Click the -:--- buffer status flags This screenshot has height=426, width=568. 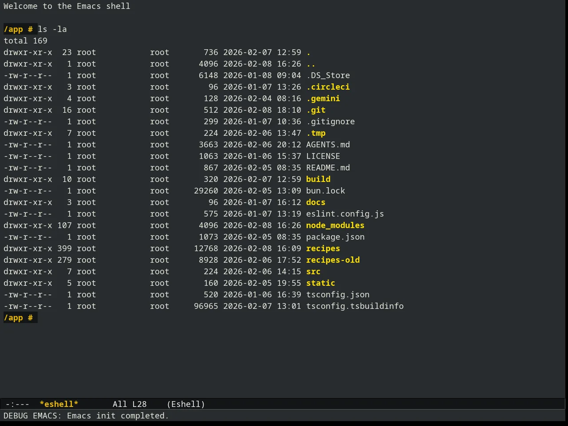[17, 404]
